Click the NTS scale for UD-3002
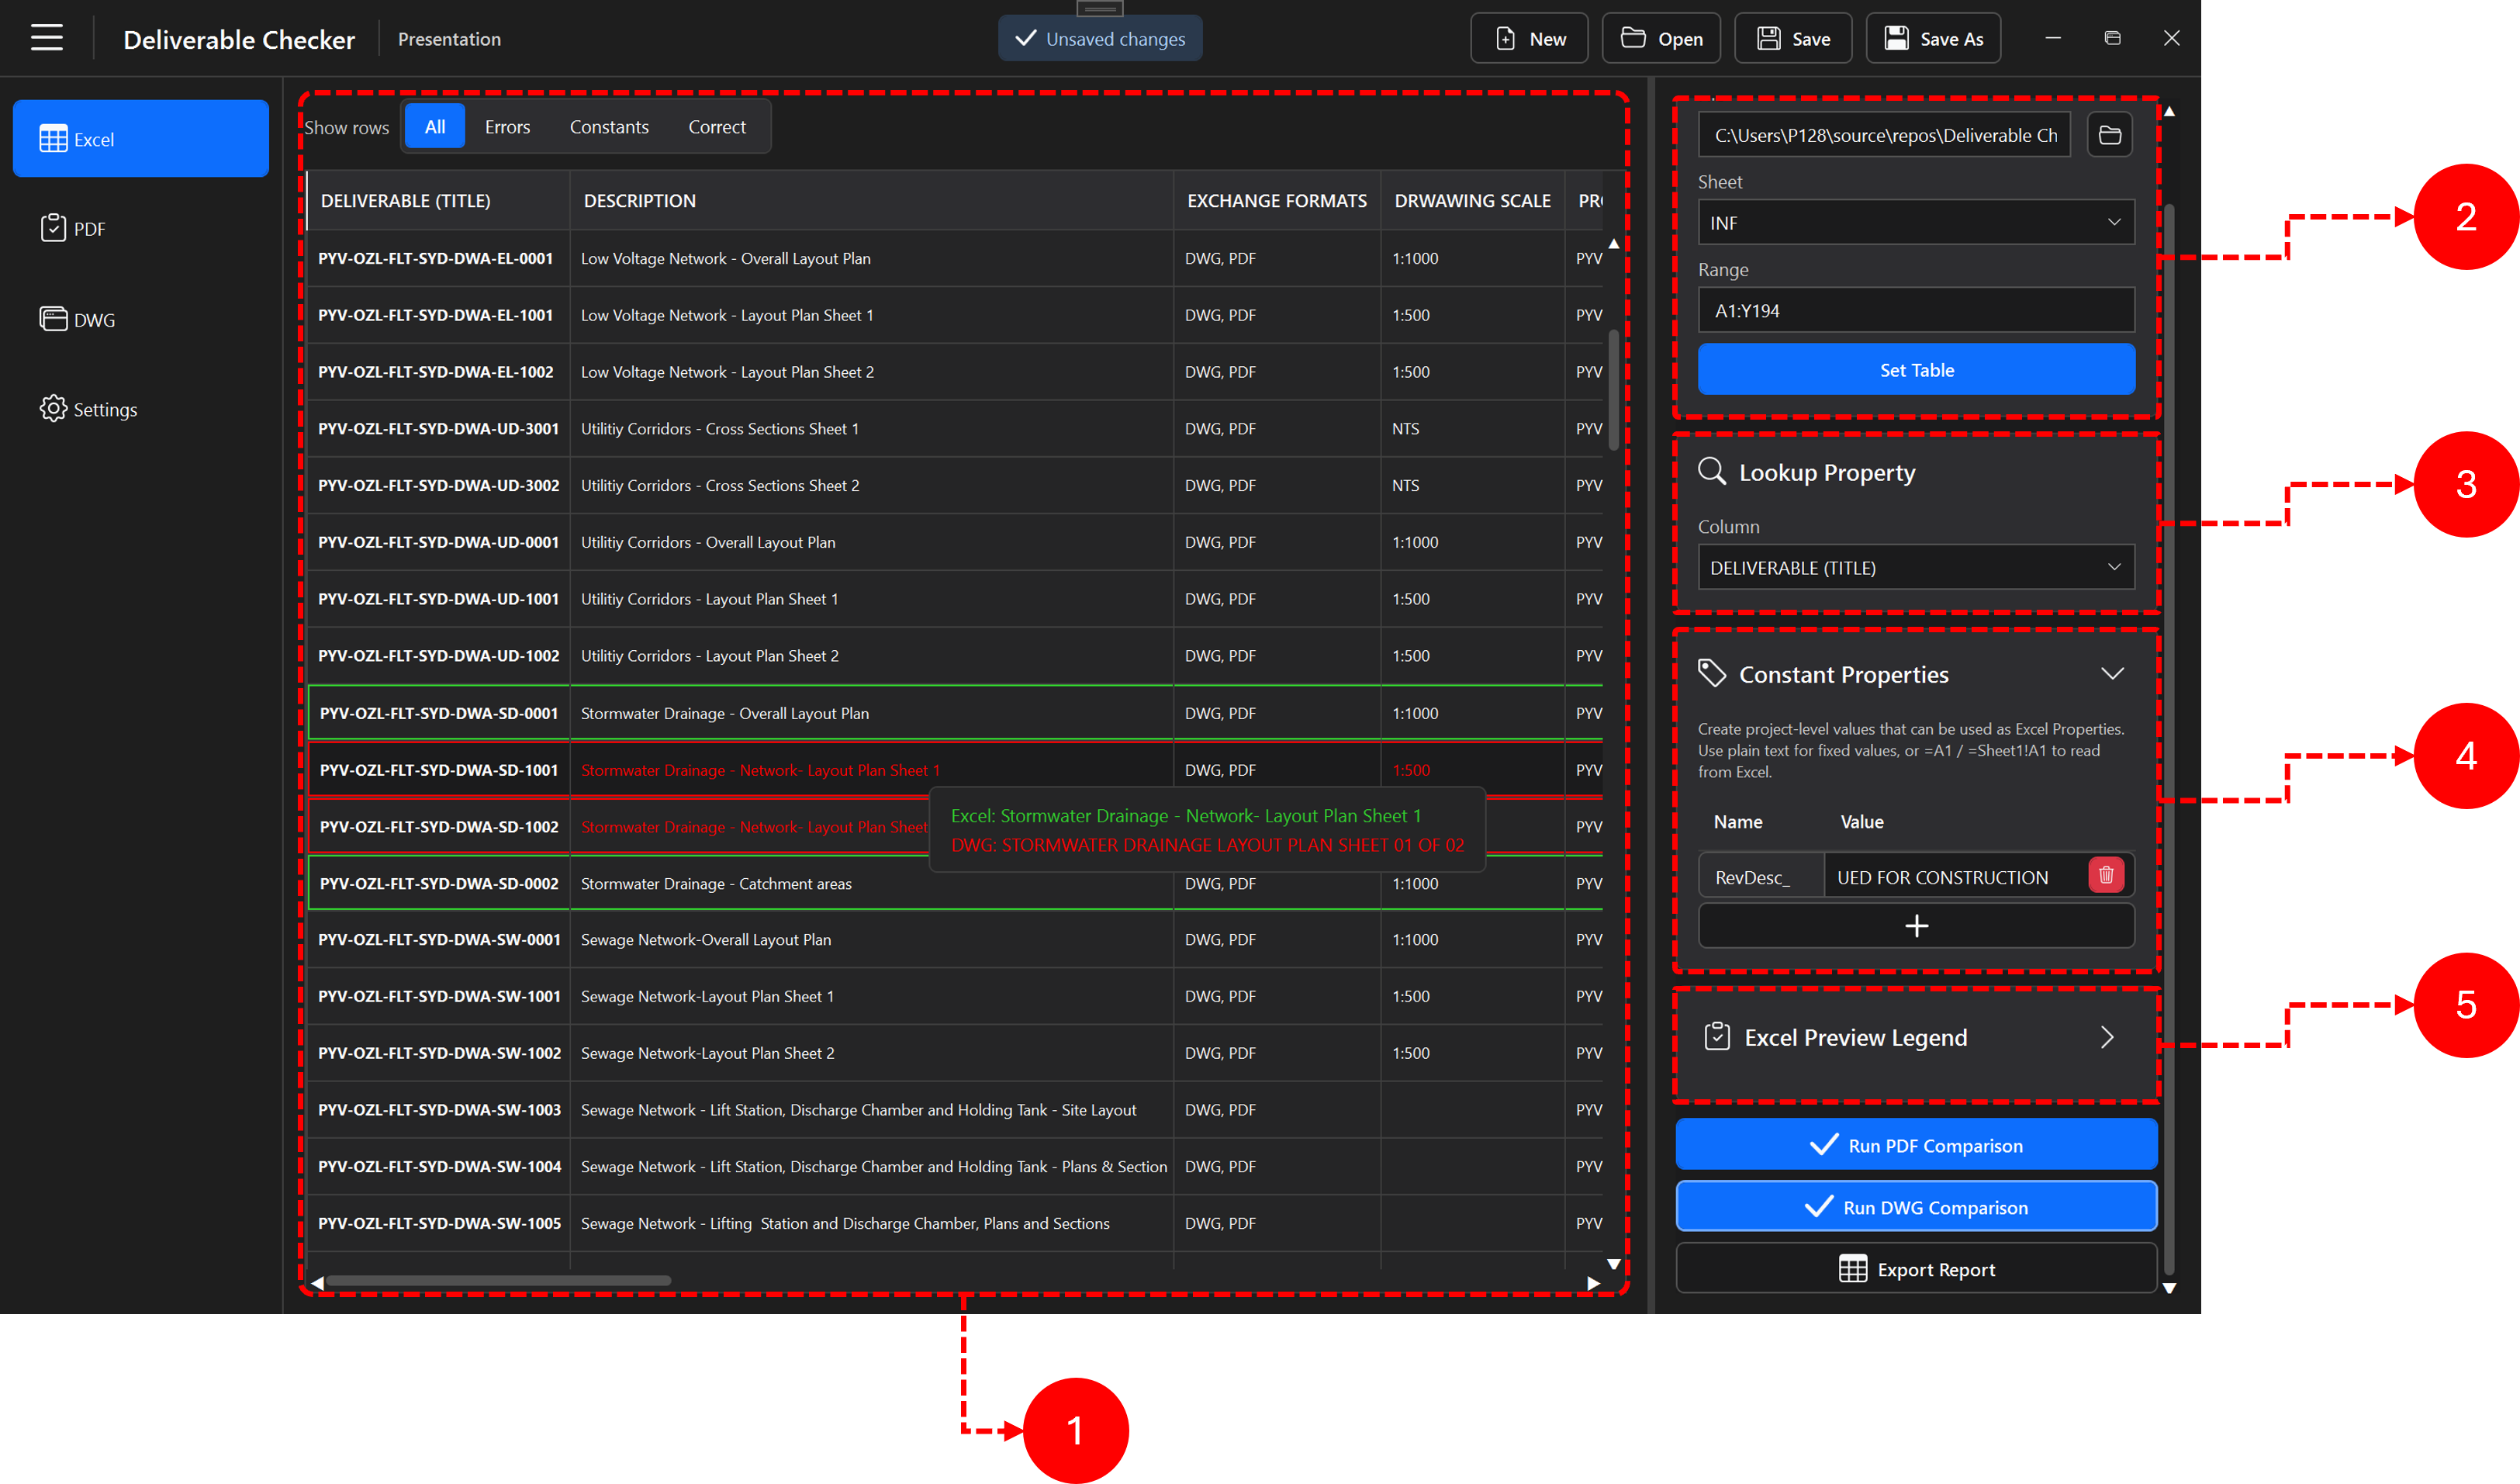 [x=1405, y=485]
